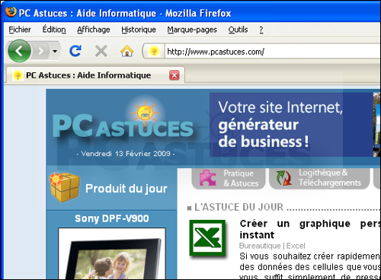Click the L'ASTUCE DU JOUR heading
381x280 pixels.
click(239, 207)
